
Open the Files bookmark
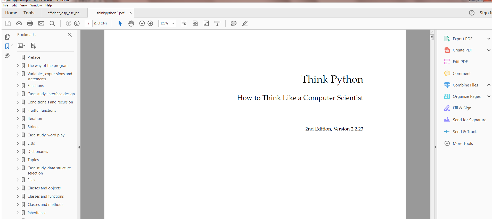point(31,180)
